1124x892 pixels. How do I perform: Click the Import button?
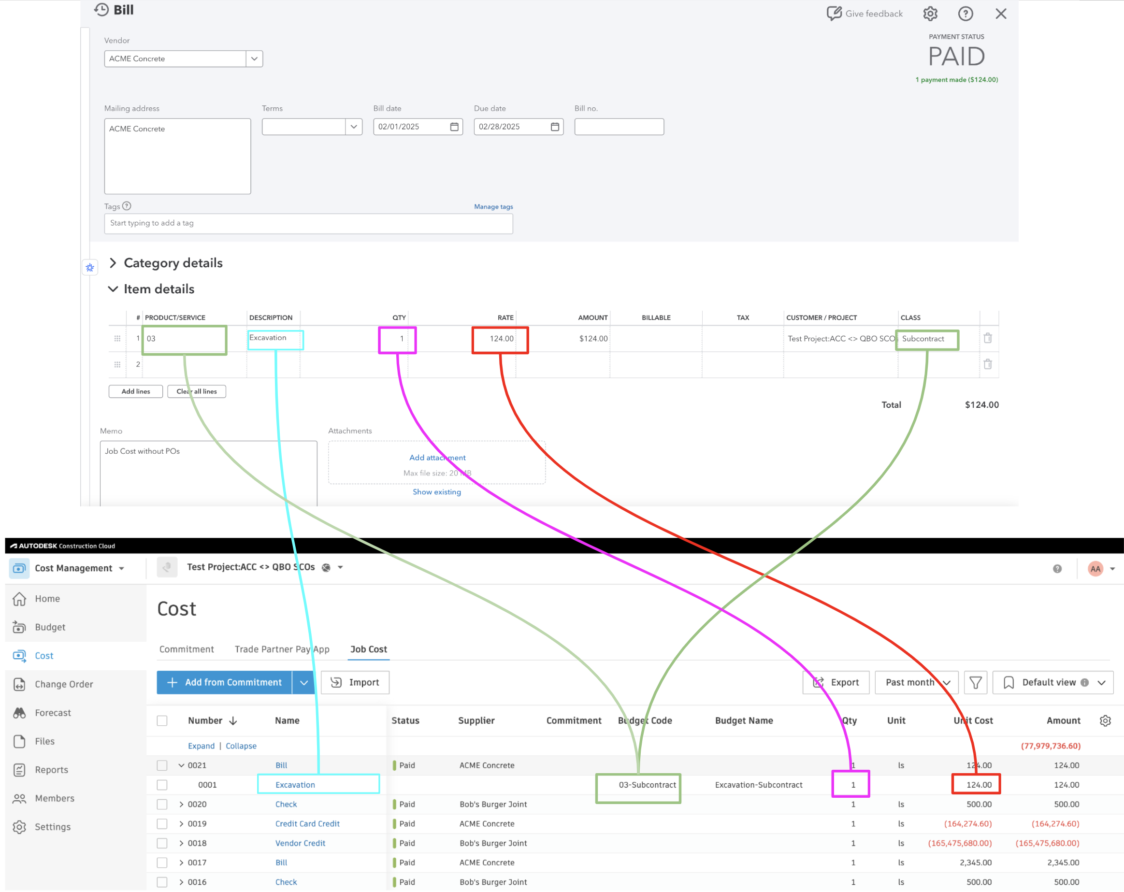coord(355,682)
